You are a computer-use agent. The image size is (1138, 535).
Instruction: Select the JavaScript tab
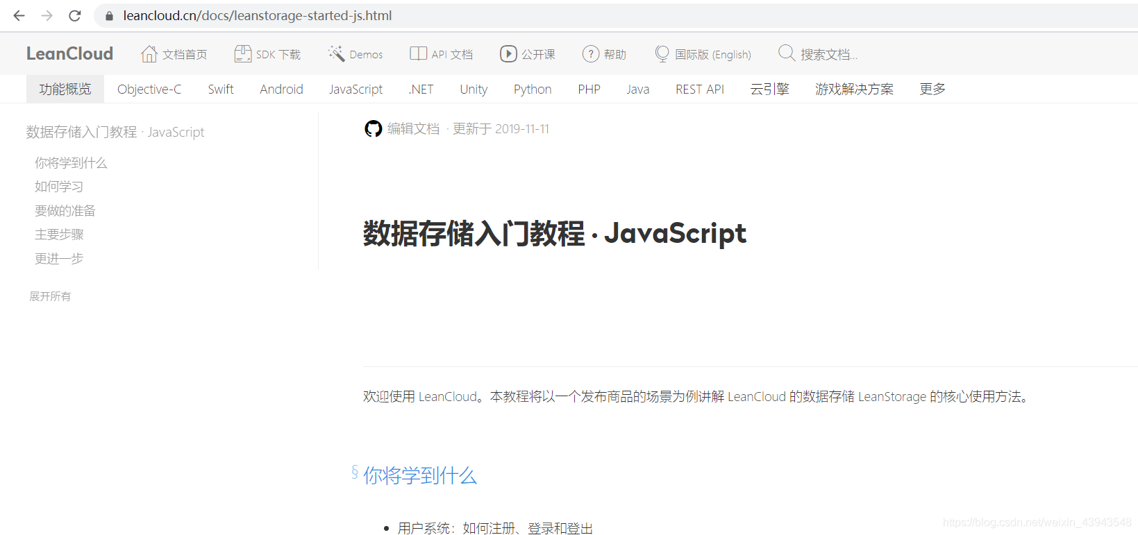coord(355,89)
